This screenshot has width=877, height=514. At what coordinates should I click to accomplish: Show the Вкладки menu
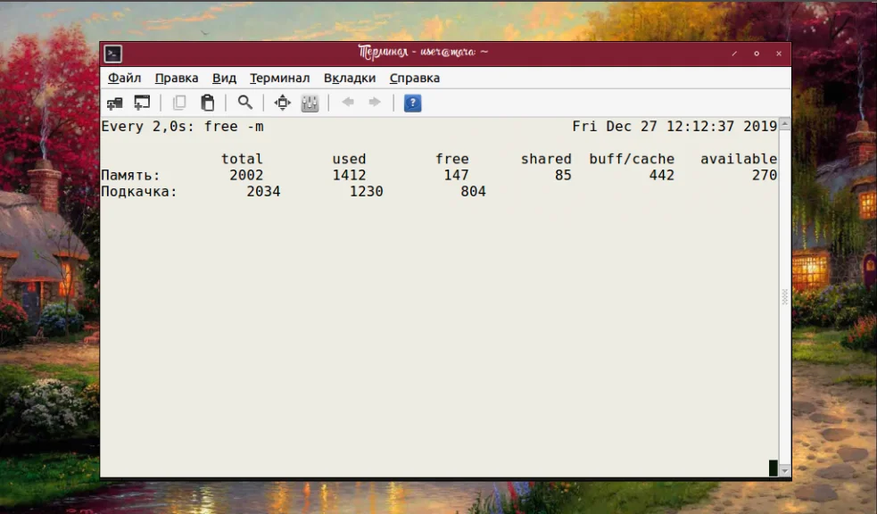point(350,78)
